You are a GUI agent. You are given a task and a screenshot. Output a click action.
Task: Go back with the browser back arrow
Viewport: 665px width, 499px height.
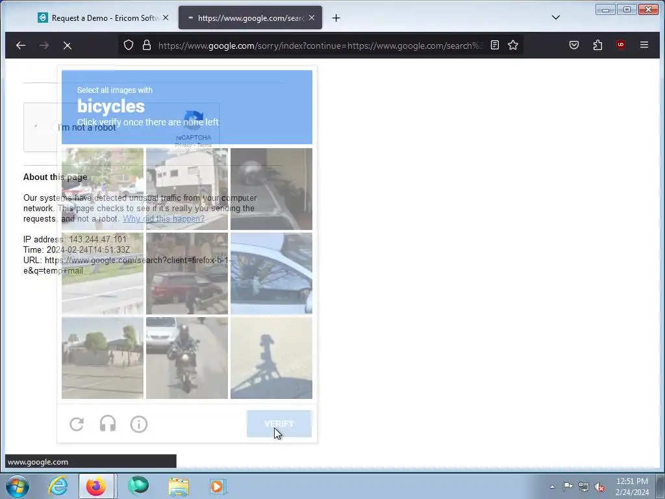tap(21, 45)
